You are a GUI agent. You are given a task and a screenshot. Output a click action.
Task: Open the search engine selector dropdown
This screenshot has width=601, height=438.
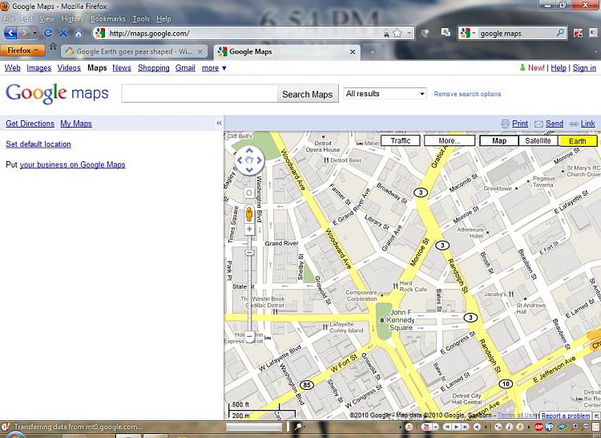pyautogui.click(x=468, y=34)
